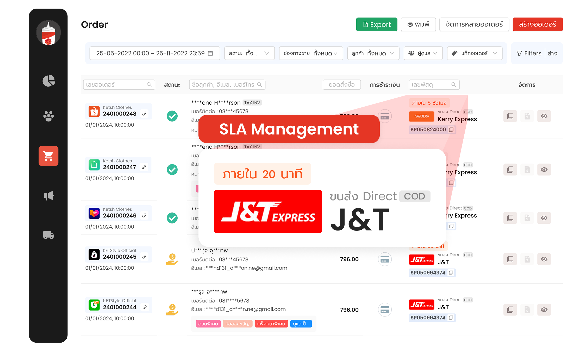
Task: View order 2401000245 with eye icon
Action: (x=544, y=259)
